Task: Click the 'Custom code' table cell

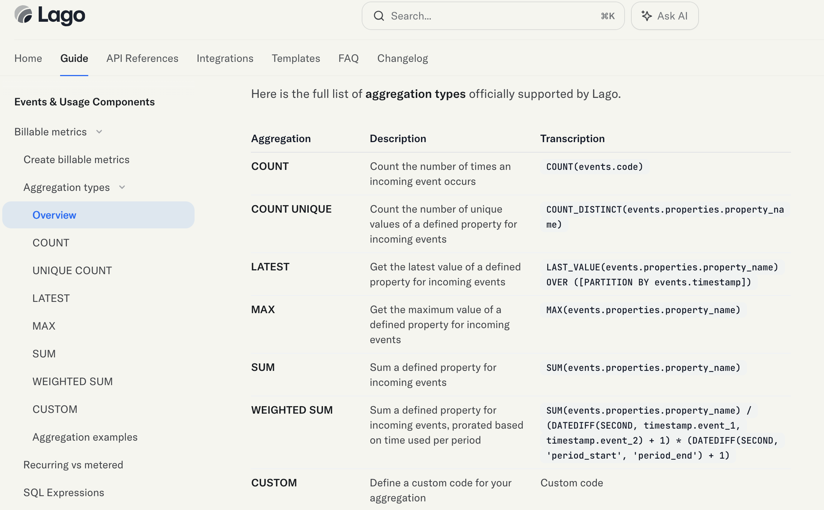Action: pyautogui.click(x=572, y=483)
